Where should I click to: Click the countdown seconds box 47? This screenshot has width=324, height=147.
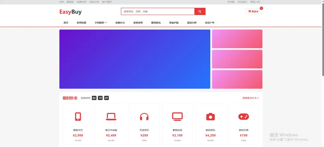coord(106,98)
